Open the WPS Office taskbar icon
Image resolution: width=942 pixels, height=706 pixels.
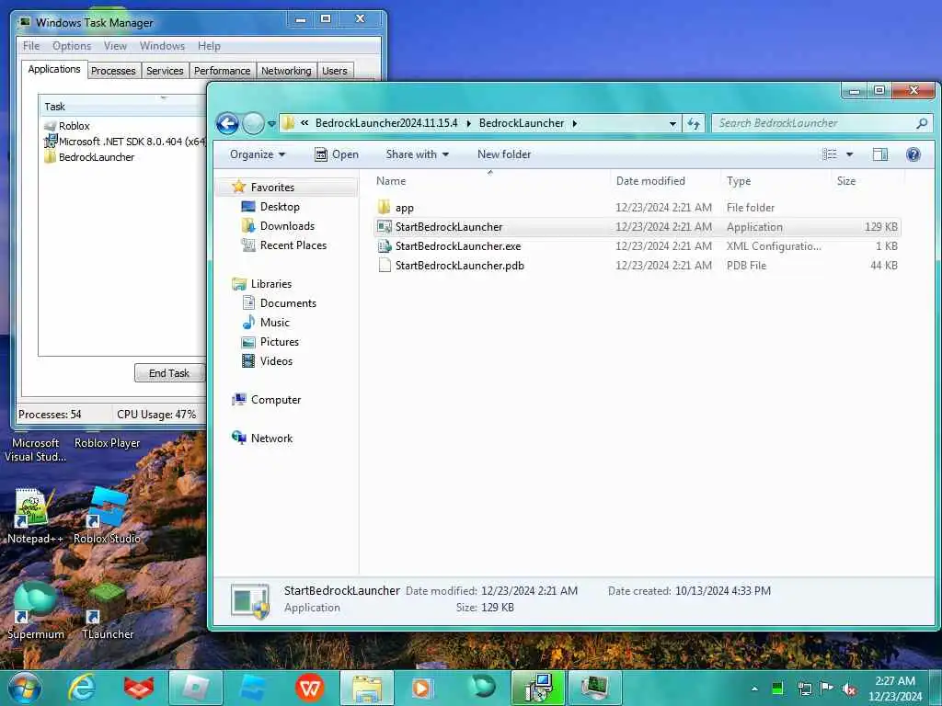pyautogui.click(x=309, y=688)
